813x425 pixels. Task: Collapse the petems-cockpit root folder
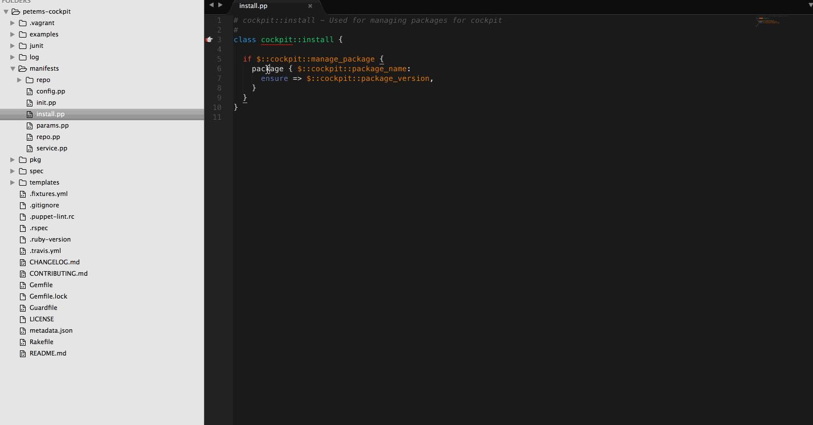click(x=6, y=11)
